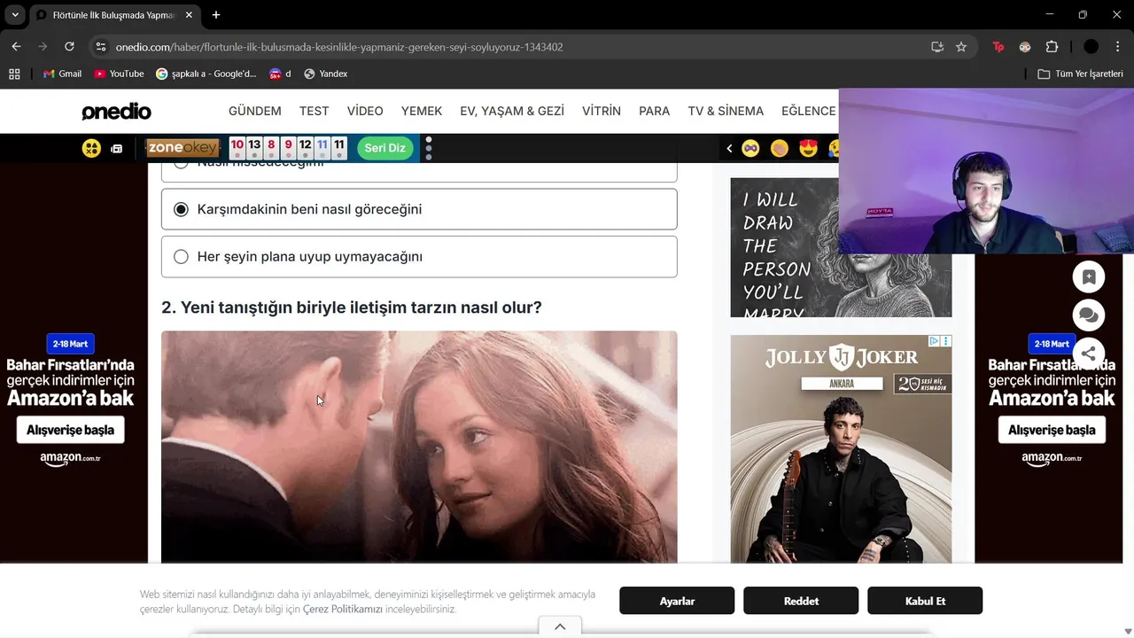This screenshot has height=638, width=1134.
Task: Click the couple image under question 2
Action: [x=419, y=447]
